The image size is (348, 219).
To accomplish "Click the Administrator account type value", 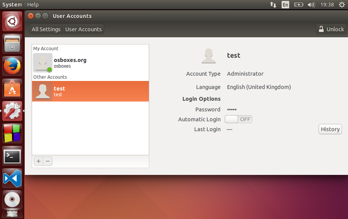I will (x=245, y=74).
